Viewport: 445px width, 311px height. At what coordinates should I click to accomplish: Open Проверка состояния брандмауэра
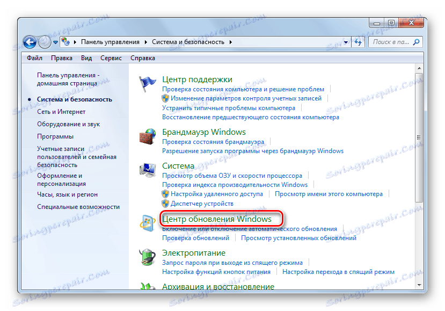(x=213, y=142)
